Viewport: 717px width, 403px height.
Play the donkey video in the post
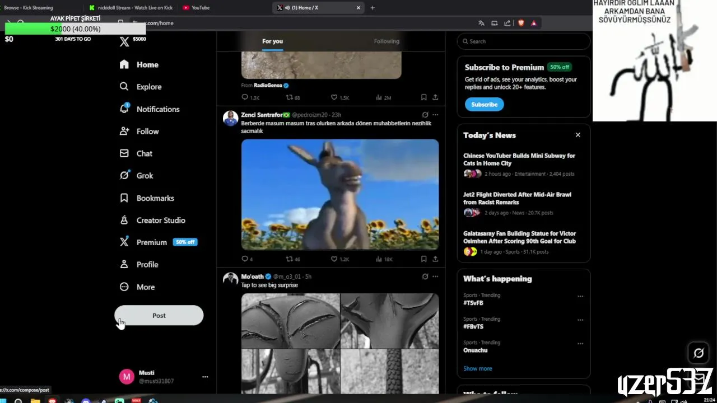[x=340, y=194]
